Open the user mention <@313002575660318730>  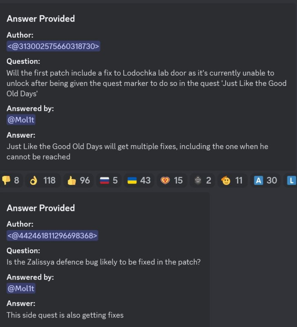(x=53, y=46)
